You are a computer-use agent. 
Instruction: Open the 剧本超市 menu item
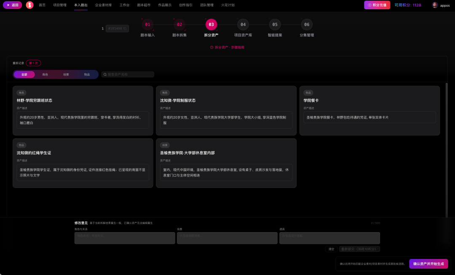(144, 5)
